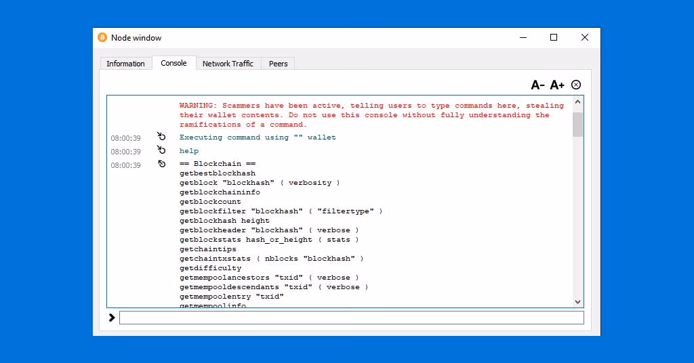Select the Console tab
The image size is (694, 363).
click(173, 63)
